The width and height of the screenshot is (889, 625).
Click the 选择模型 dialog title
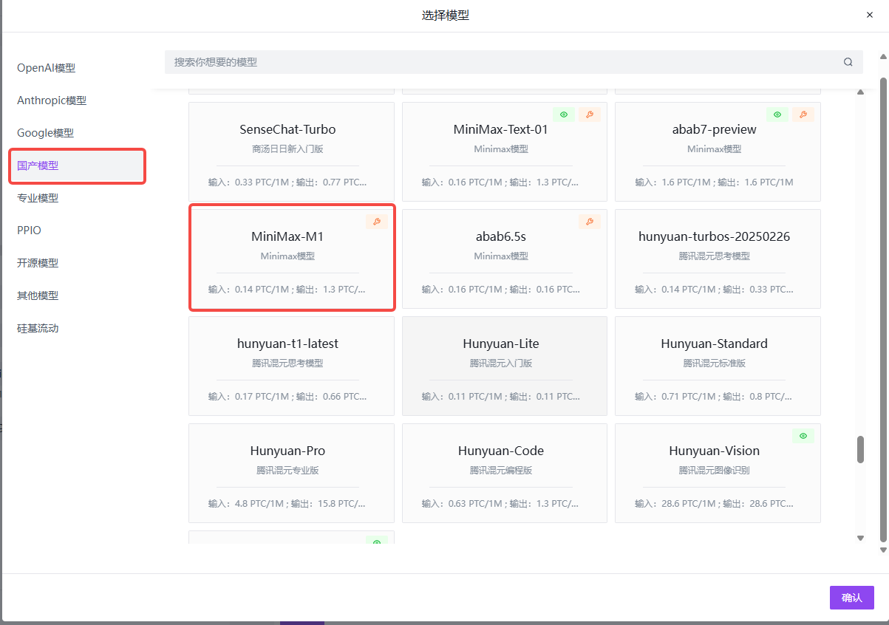click(x=445, y=16)
